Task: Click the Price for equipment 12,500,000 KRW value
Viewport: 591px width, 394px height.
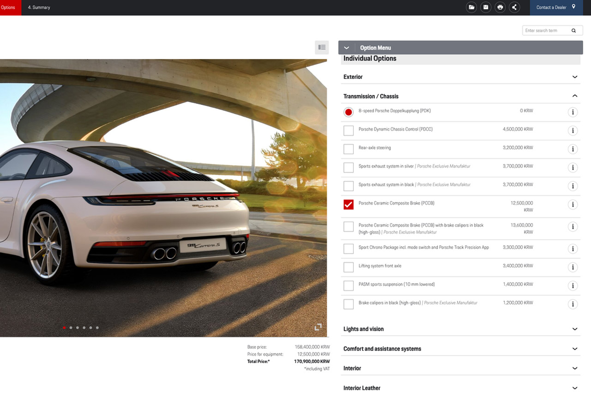Action: [314, 354]
